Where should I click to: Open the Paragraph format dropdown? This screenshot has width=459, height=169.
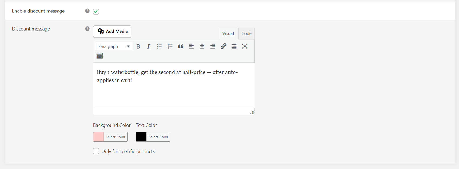coord(113,46)
